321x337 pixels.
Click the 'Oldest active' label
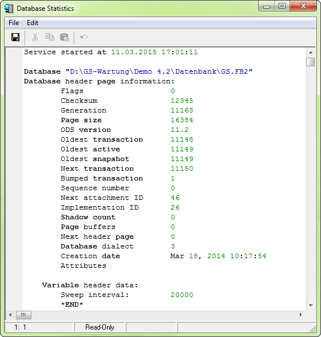[90, 149]
